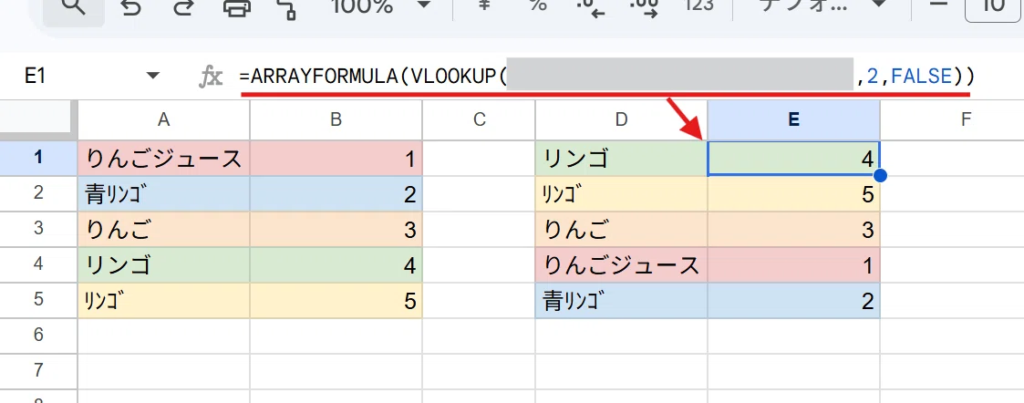The height and width of the screenshot is (403, 1024).
Task: Activate the paint format tool
Action: [286, 8]
